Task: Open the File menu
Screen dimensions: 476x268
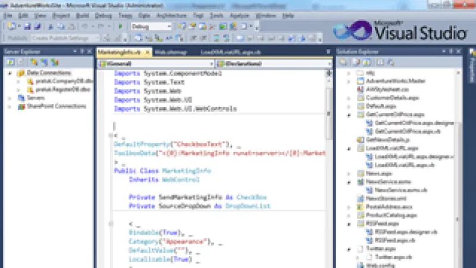Action: coord(8,15)
